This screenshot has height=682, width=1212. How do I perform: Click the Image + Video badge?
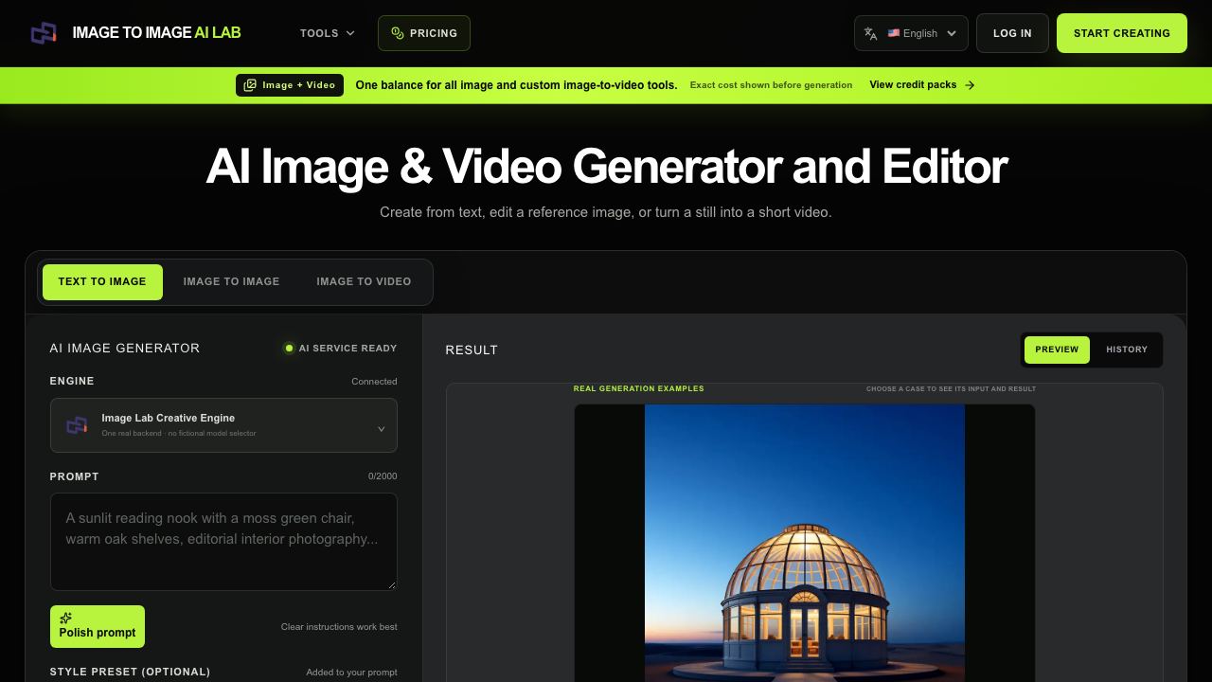tap(290, 85)
